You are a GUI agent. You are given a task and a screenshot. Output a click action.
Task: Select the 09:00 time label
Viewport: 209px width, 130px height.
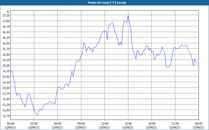[x=81, y=124]
